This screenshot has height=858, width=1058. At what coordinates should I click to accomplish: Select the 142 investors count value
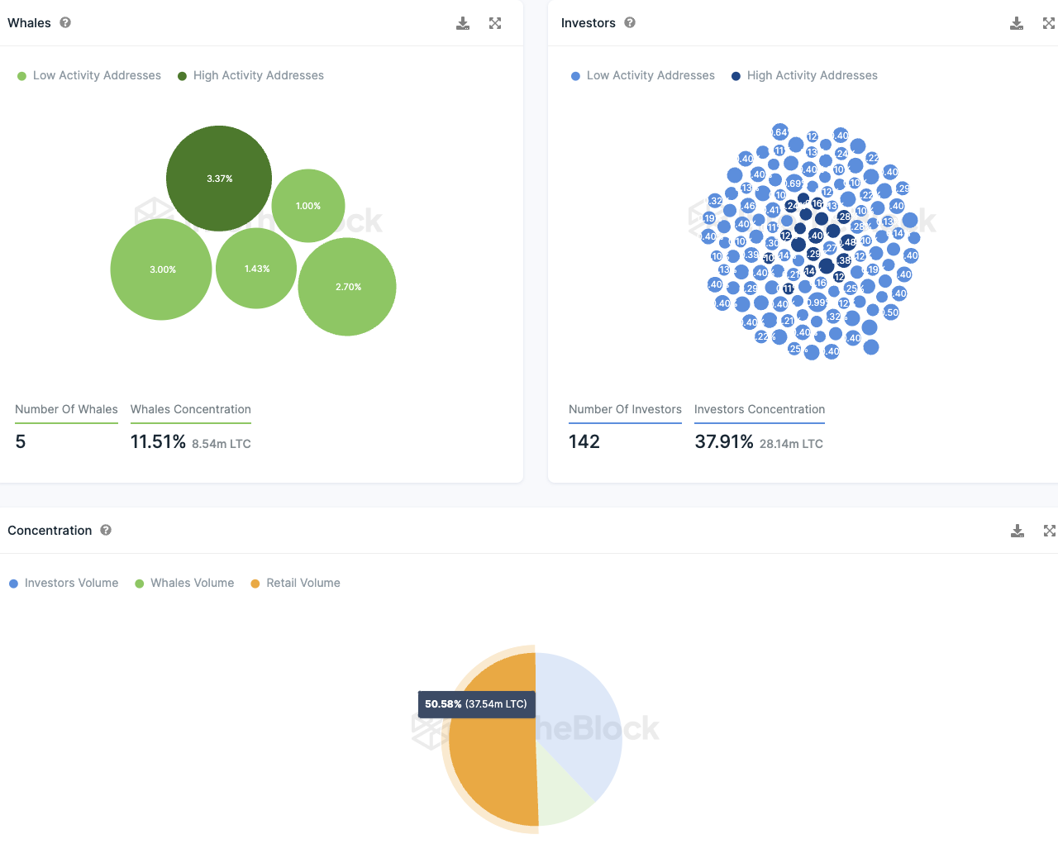(584, 441)
